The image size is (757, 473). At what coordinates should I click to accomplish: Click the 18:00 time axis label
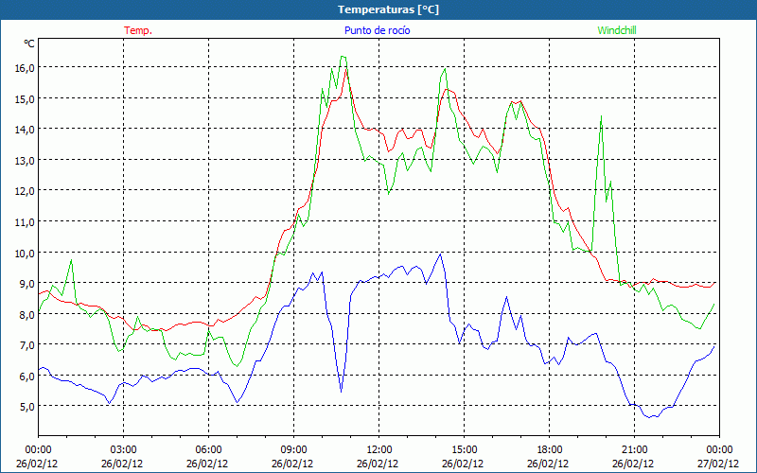pos(549,449)
